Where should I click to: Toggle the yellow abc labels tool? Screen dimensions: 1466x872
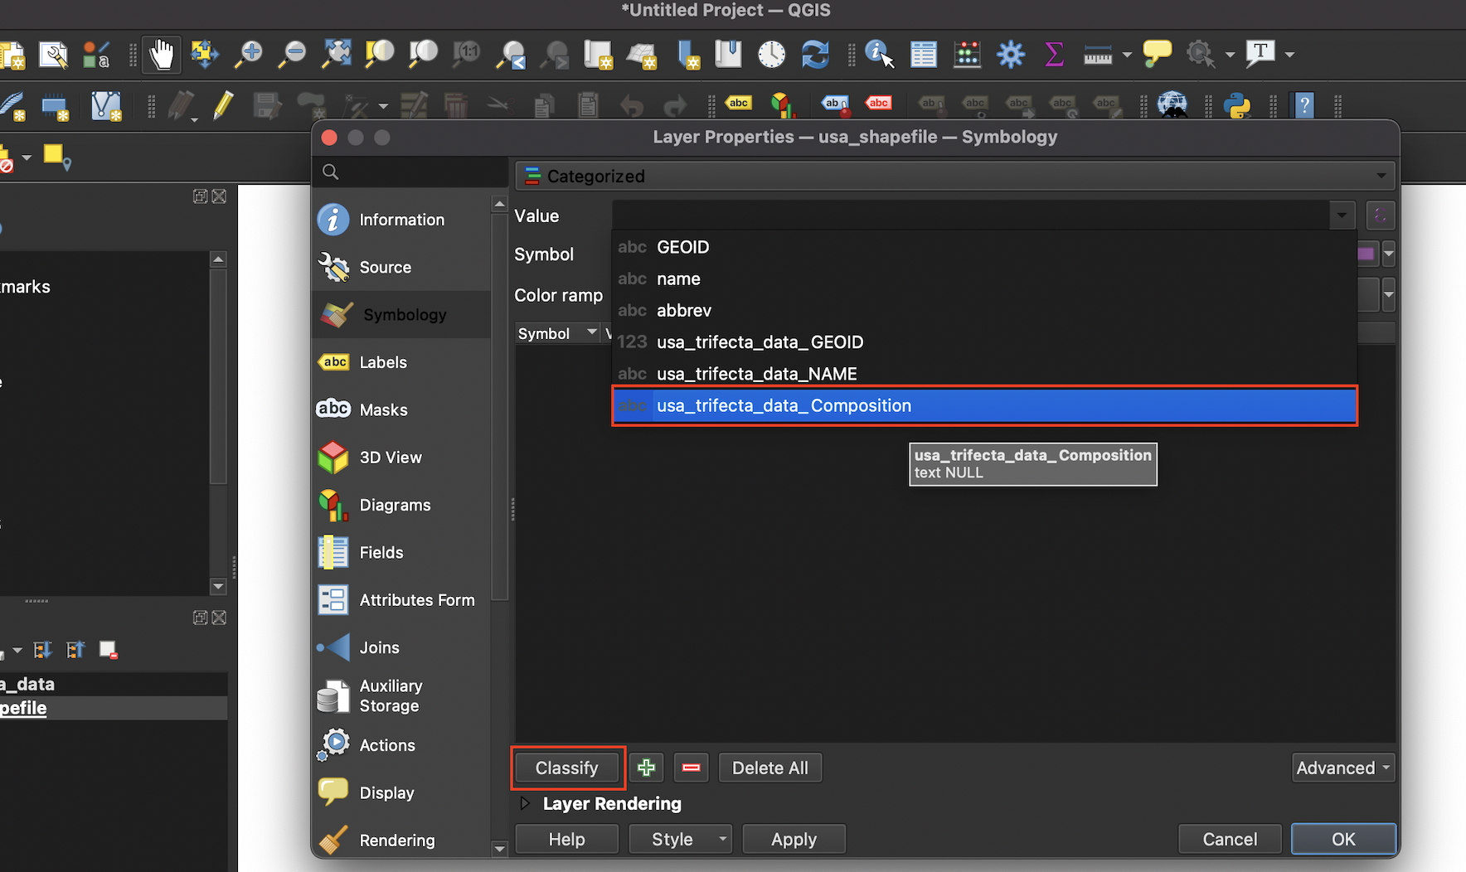[737, 104]
